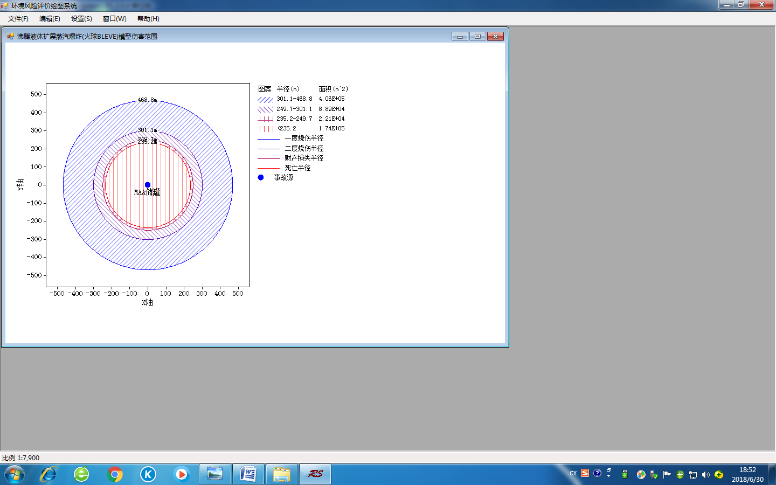The image size is (776, 485).
Task: Open the 编辑(E) menu
Action: click(x=50, y=18)
